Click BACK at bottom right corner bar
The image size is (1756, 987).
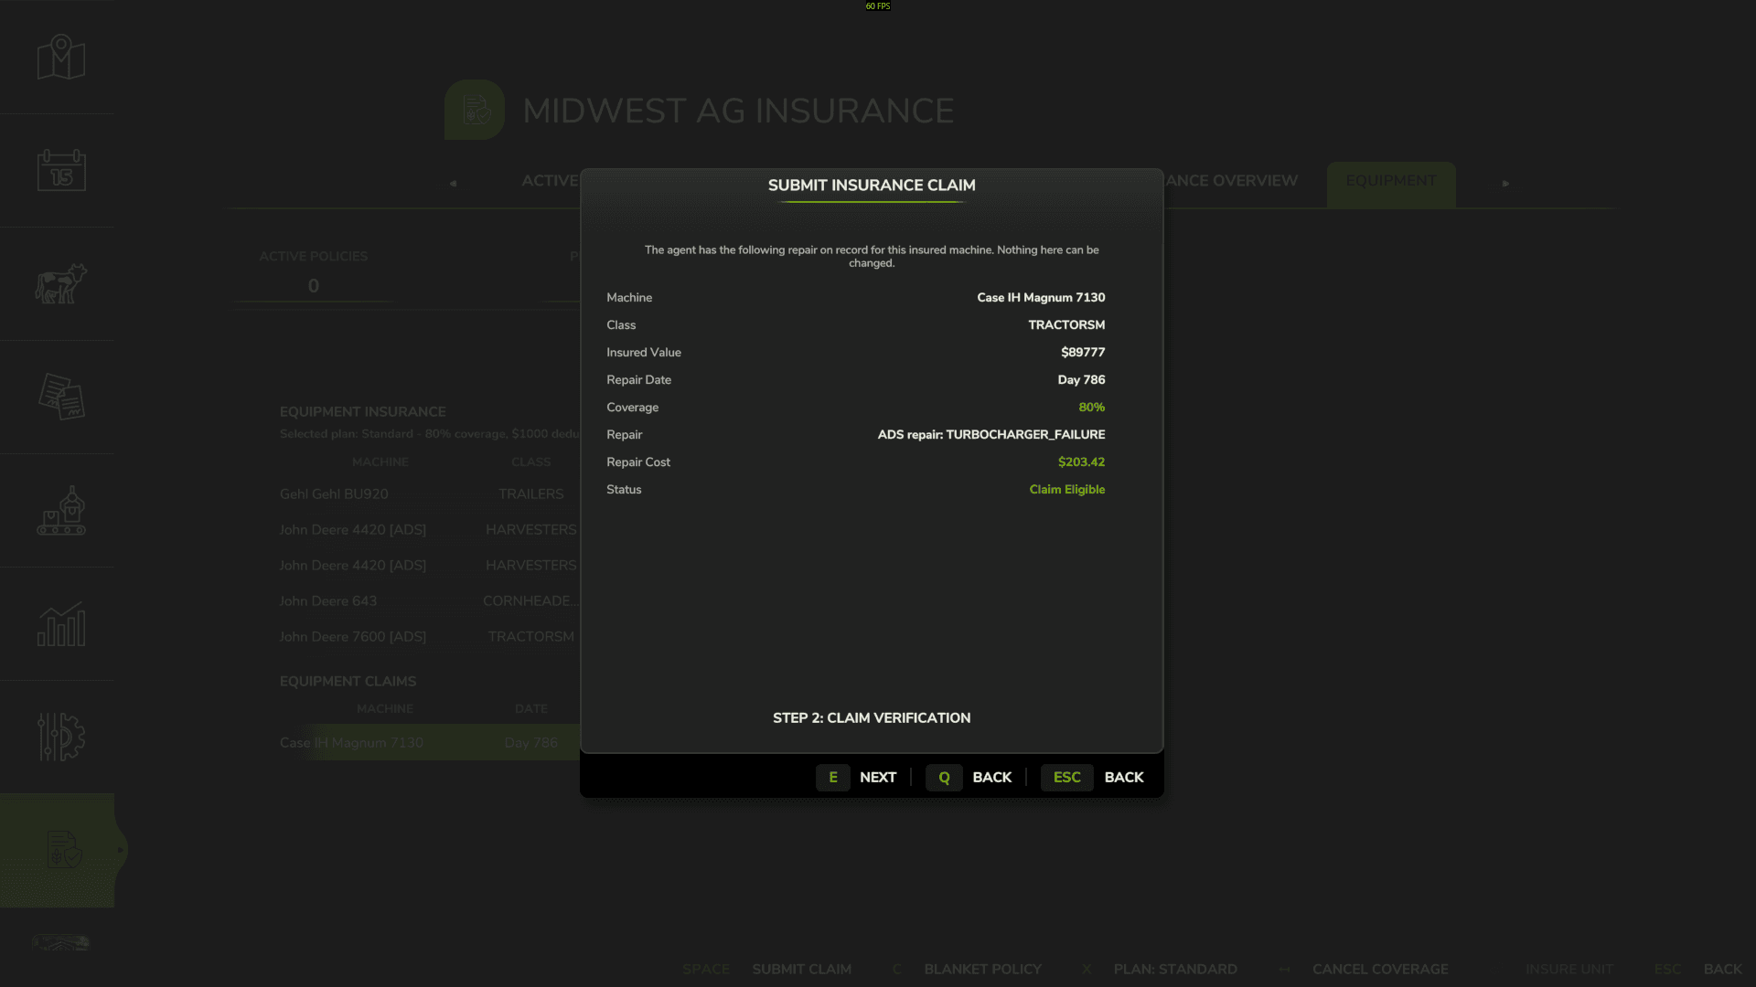pos(1722,969)
